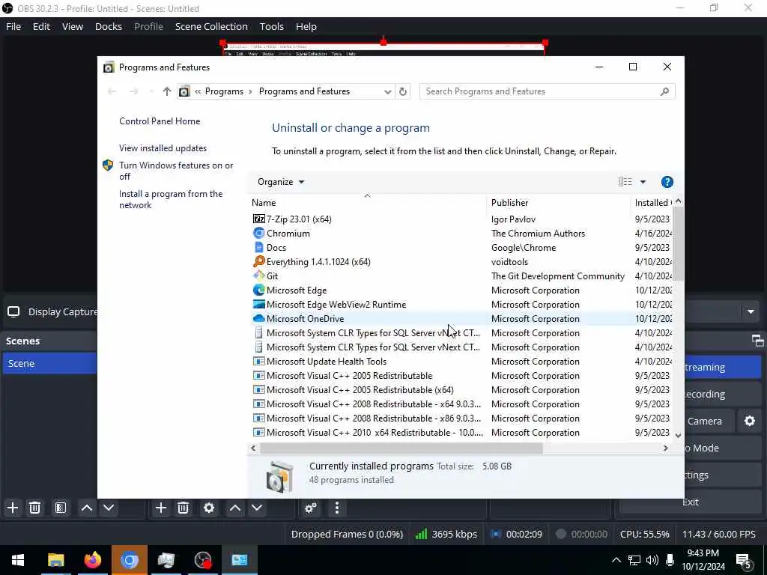The height and width of the screenshot is (575, 767).
Task: Go up one level in Control Panel
Action: coord(167,91)
